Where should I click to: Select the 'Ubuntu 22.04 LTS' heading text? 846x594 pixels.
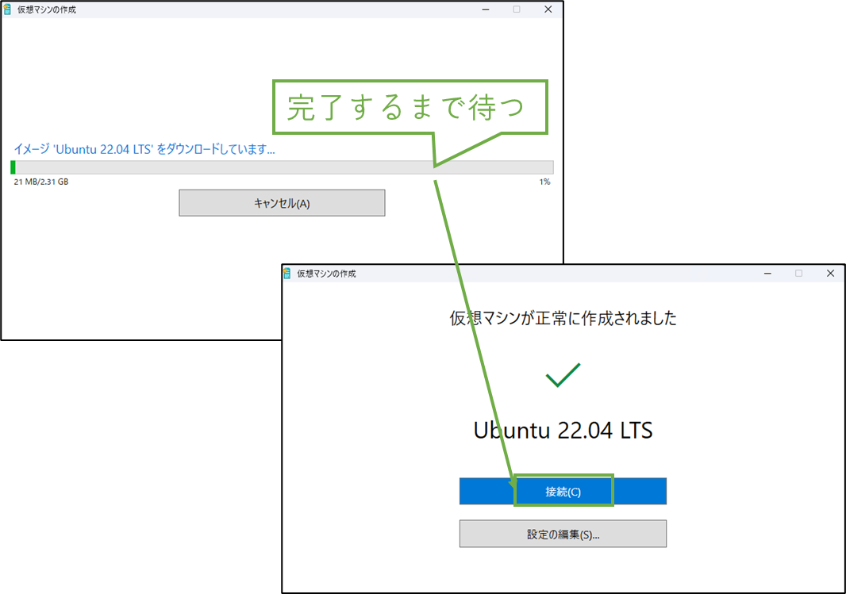563,431
